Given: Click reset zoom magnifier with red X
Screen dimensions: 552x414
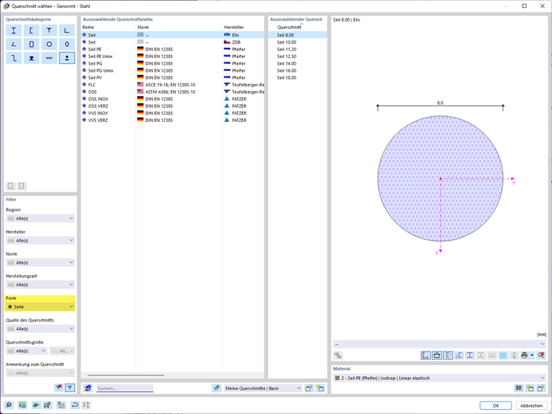Looking at the screenshot, I should tap(541, 355).
